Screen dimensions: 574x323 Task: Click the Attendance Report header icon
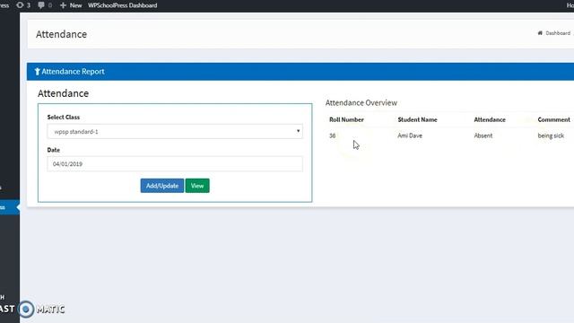37,72
